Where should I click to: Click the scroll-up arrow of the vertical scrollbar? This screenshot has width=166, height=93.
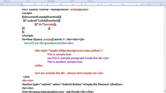[165, 7]
